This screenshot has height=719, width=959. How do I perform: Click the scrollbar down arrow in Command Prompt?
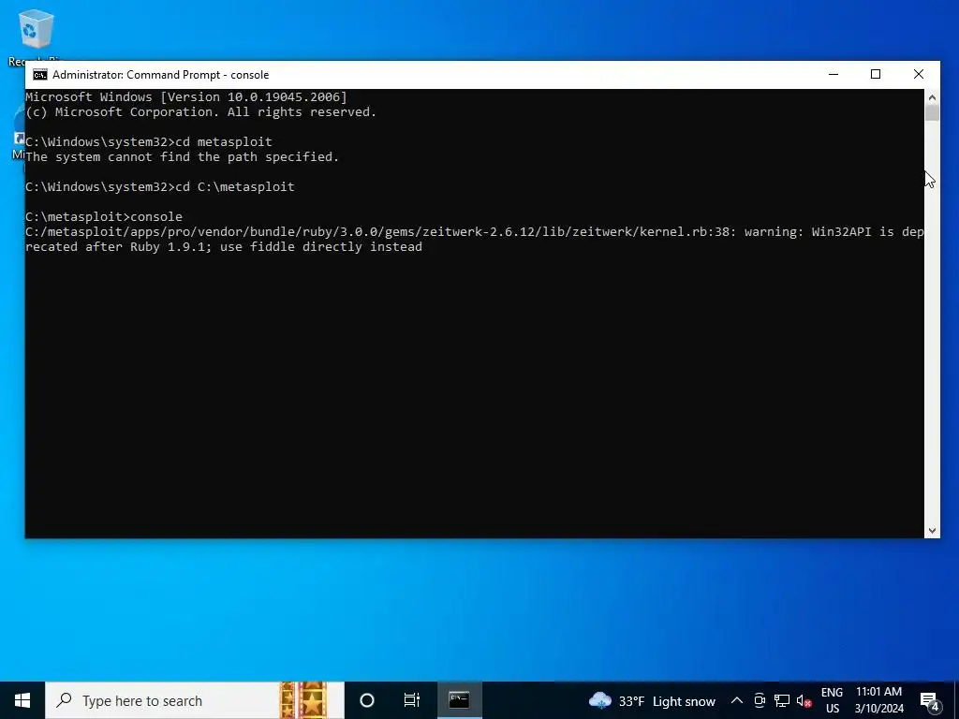point(932,531)
